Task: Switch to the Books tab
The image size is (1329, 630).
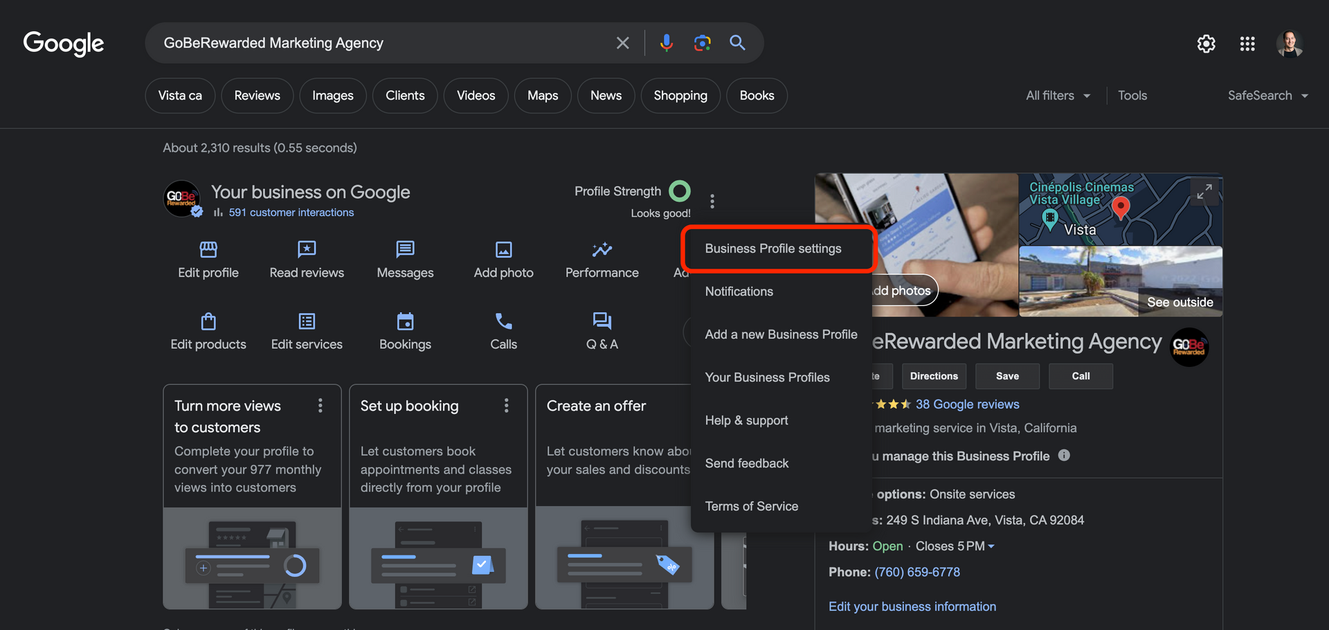Action: (x=757, y=96)
